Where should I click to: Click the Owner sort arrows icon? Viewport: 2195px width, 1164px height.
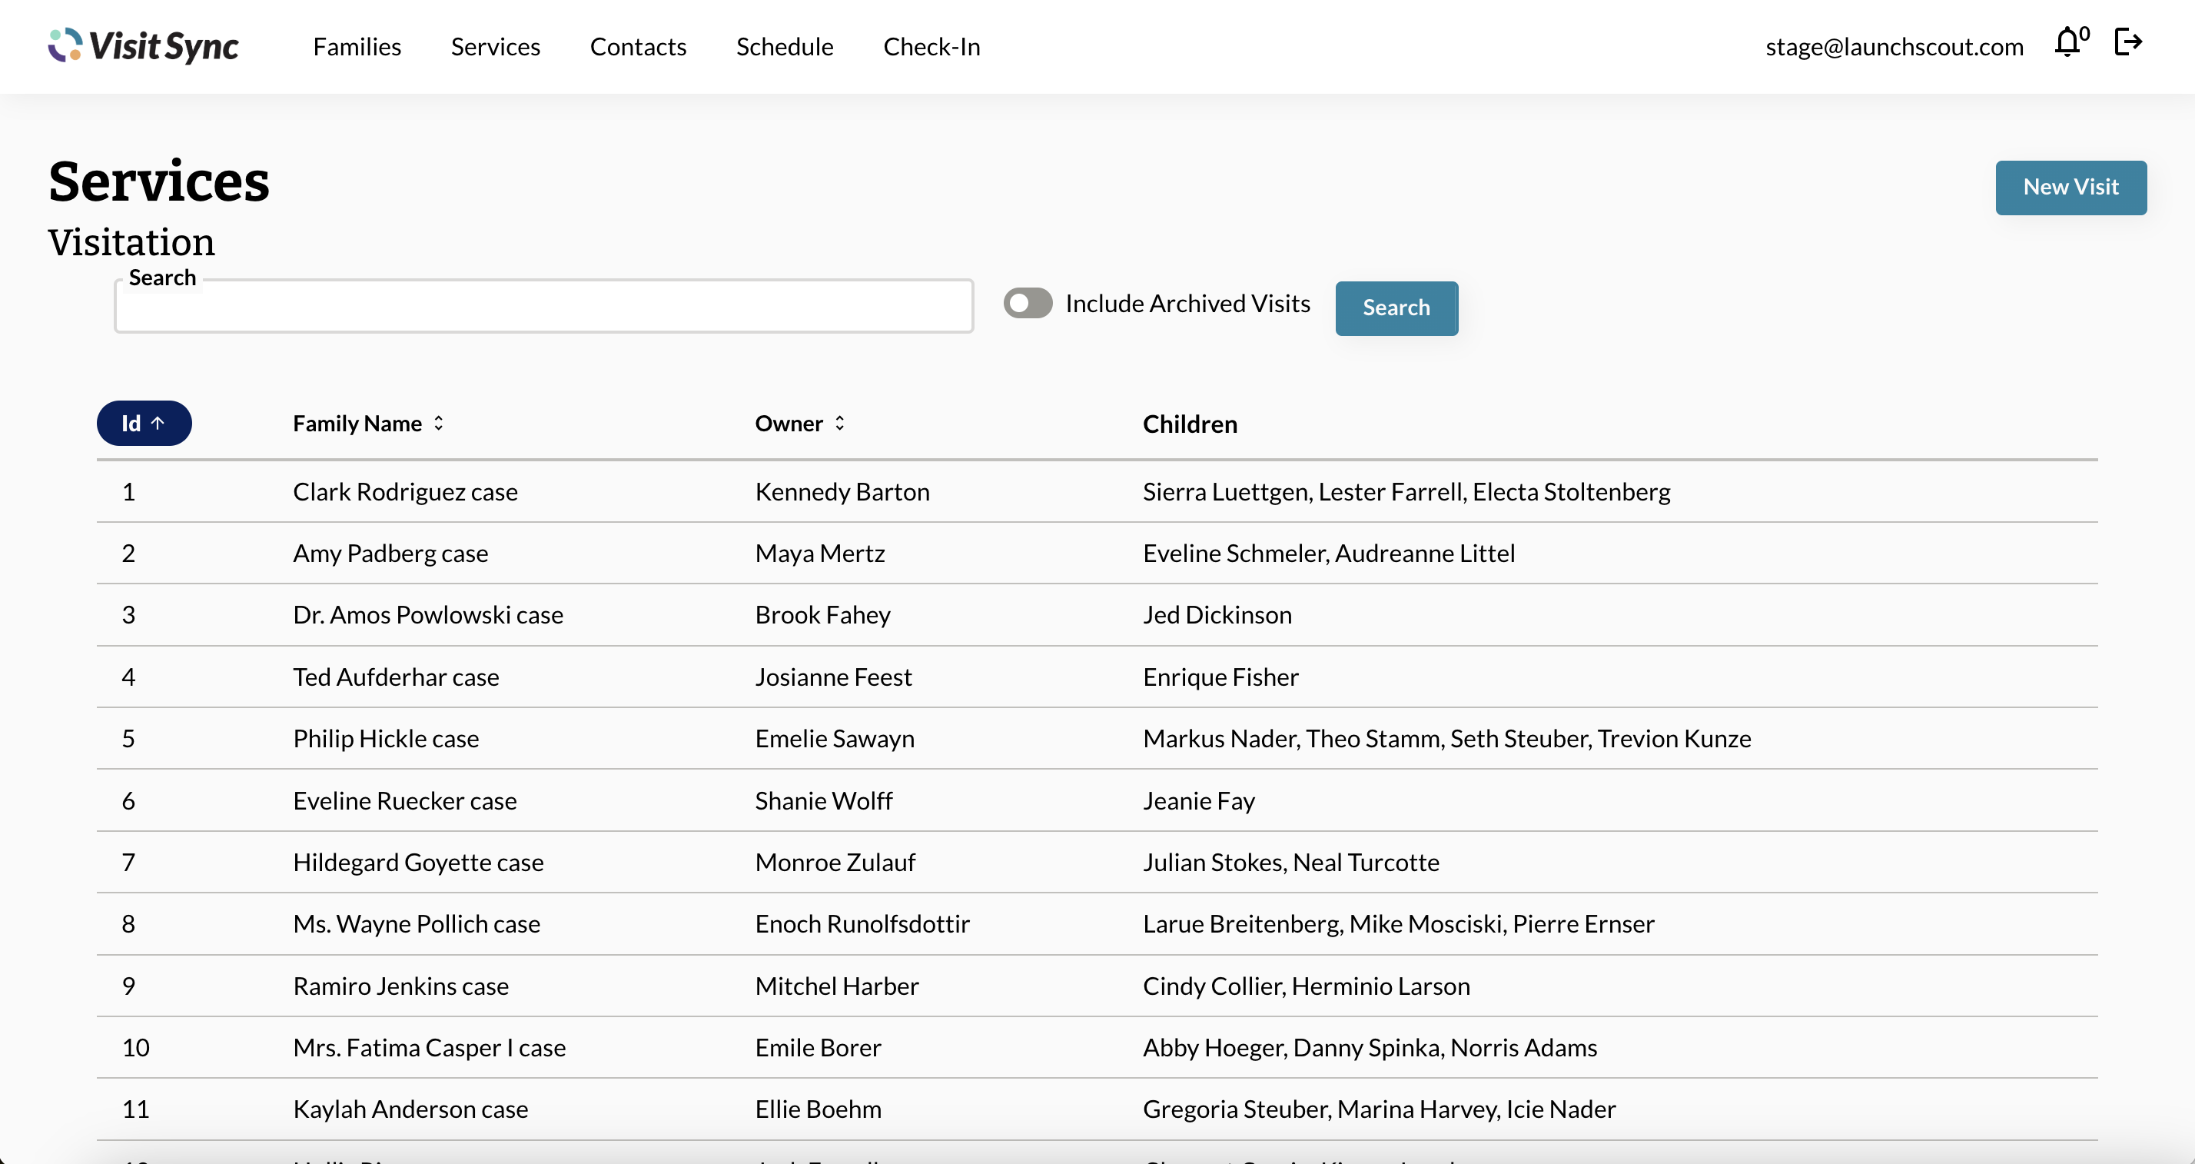[839, 424]
